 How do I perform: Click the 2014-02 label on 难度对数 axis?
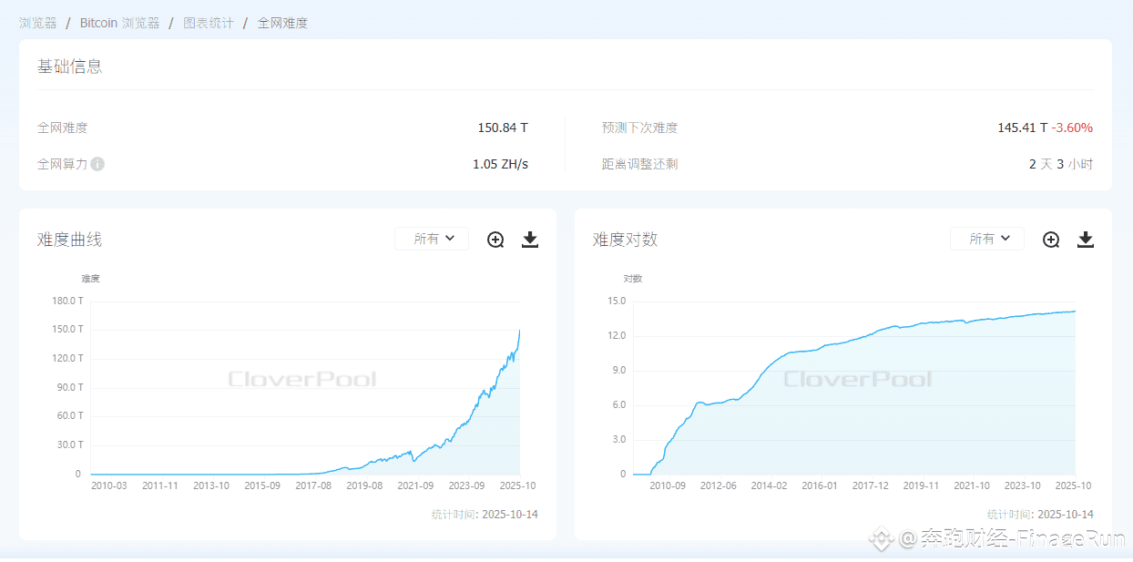coord(769,485)
